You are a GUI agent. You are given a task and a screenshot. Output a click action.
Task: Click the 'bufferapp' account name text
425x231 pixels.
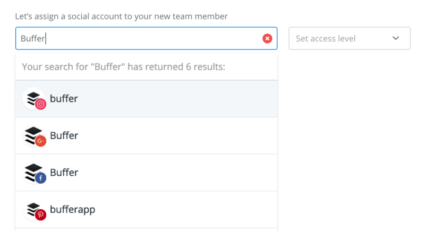[73, 210]
